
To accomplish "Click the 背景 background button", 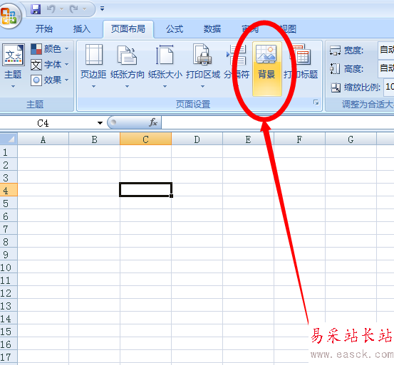I will [x=267, y=69].
